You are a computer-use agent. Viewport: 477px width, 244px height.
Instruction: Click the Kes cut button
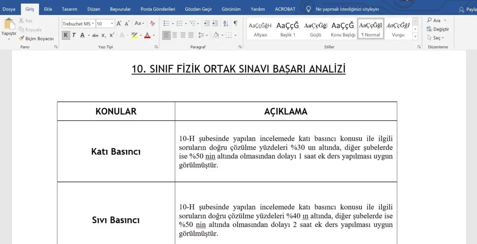click(25, 21)
